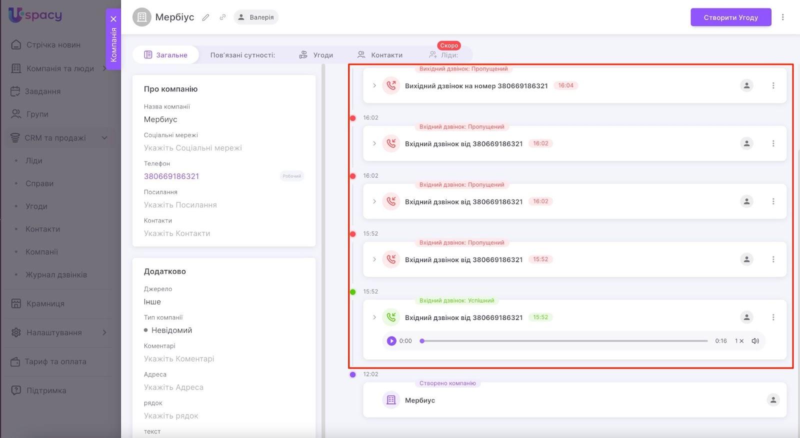
Task: Open the three-dot menu on the missed 15:52 call
Action: pyautogui.click(x=773, y=259)
